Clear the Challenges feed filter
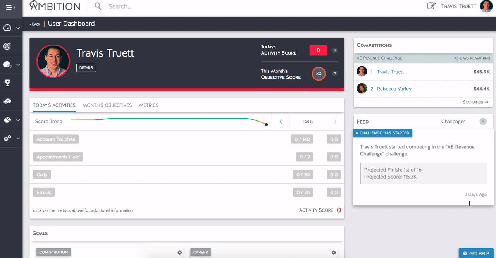The image size is (496, 258). click(483, 122)
